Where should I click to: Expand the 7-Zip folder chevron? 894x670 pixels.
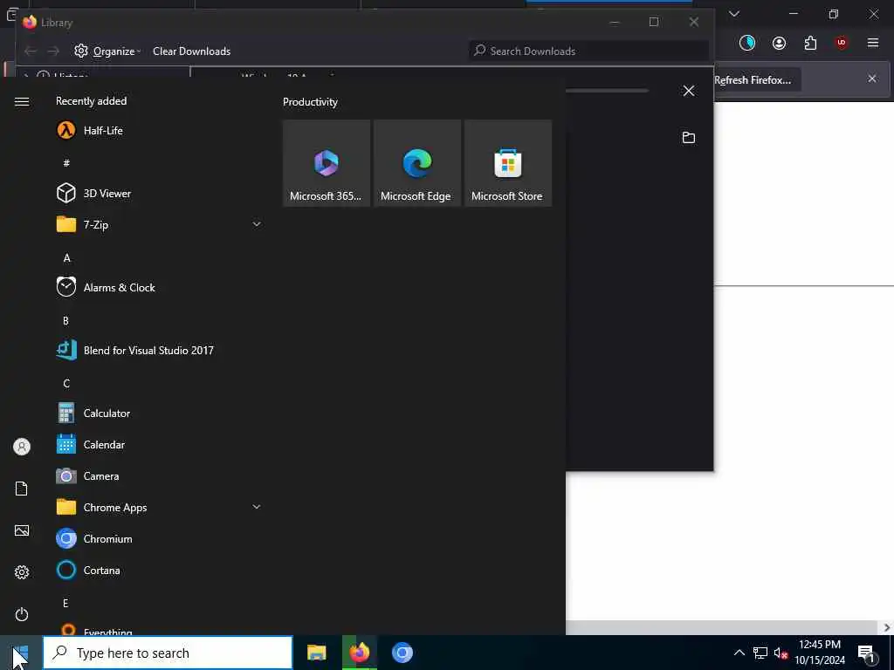257,224
